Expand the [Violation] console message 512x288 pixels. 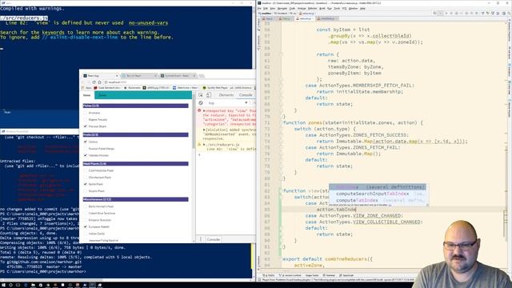[204, 130]
